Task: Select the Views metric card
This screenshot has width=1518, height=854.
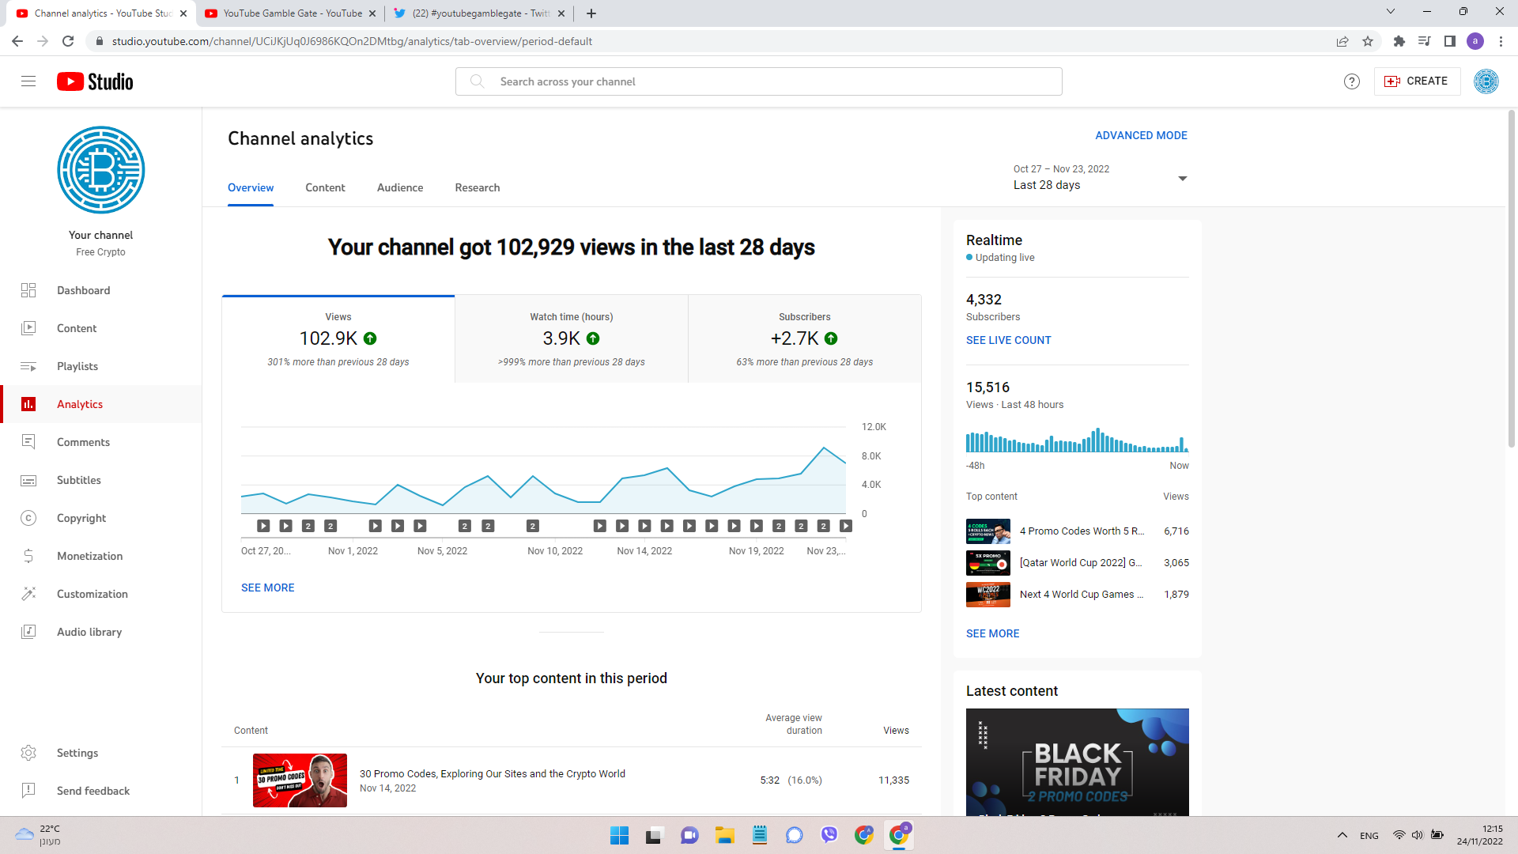Action: [338, 339]
